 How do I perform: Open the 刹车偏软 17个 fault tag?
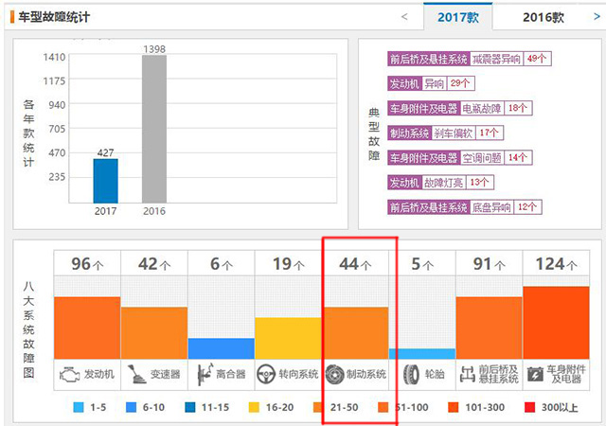445,133
